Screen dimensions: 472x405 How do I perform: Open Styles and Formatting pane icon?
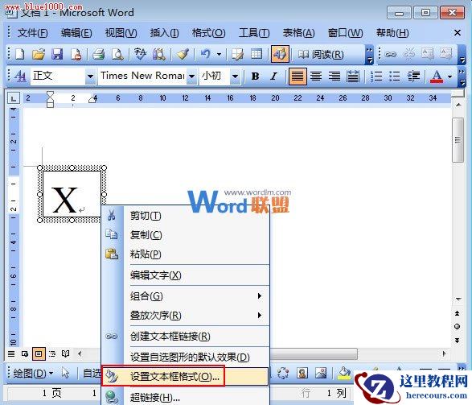tap(20, 76)
